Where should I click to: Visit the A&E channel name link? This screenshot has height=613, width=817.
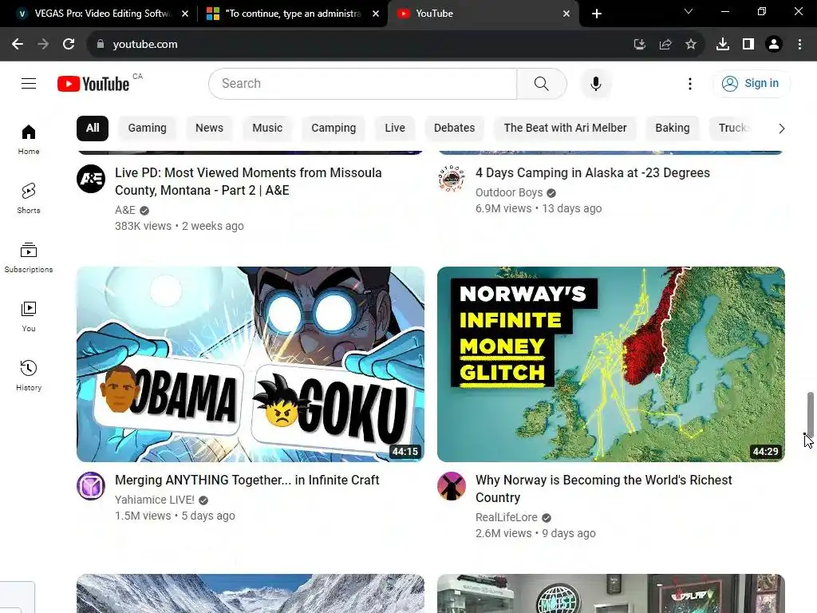point(125,210)
